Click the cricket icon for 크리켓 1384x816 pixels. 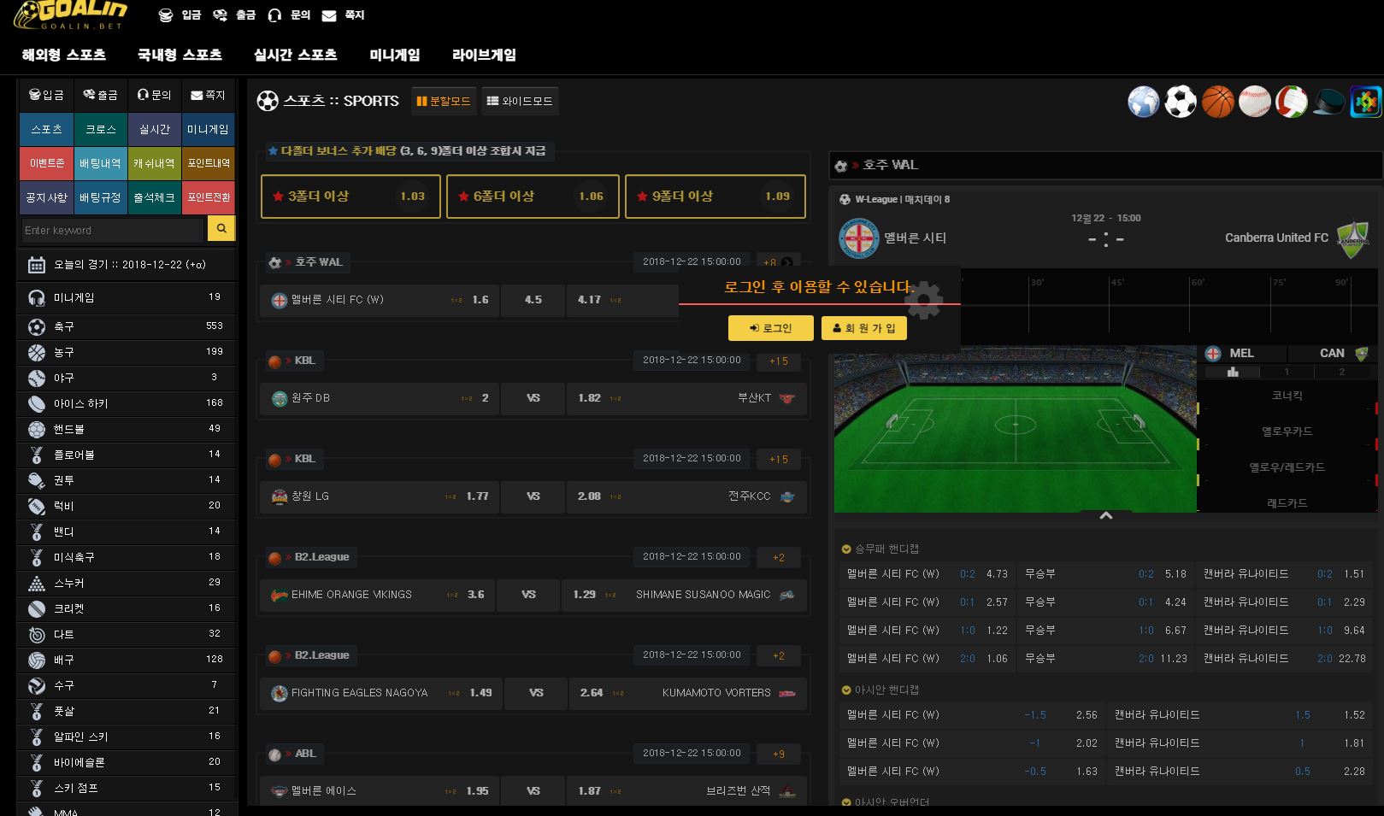(x=36, y=608)
